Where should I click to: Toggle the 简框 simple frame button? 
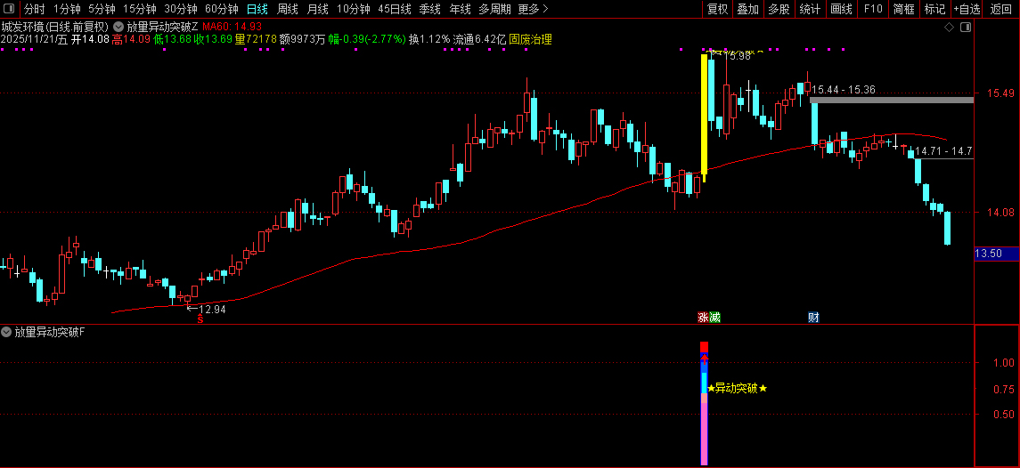[x=903, y=9]
